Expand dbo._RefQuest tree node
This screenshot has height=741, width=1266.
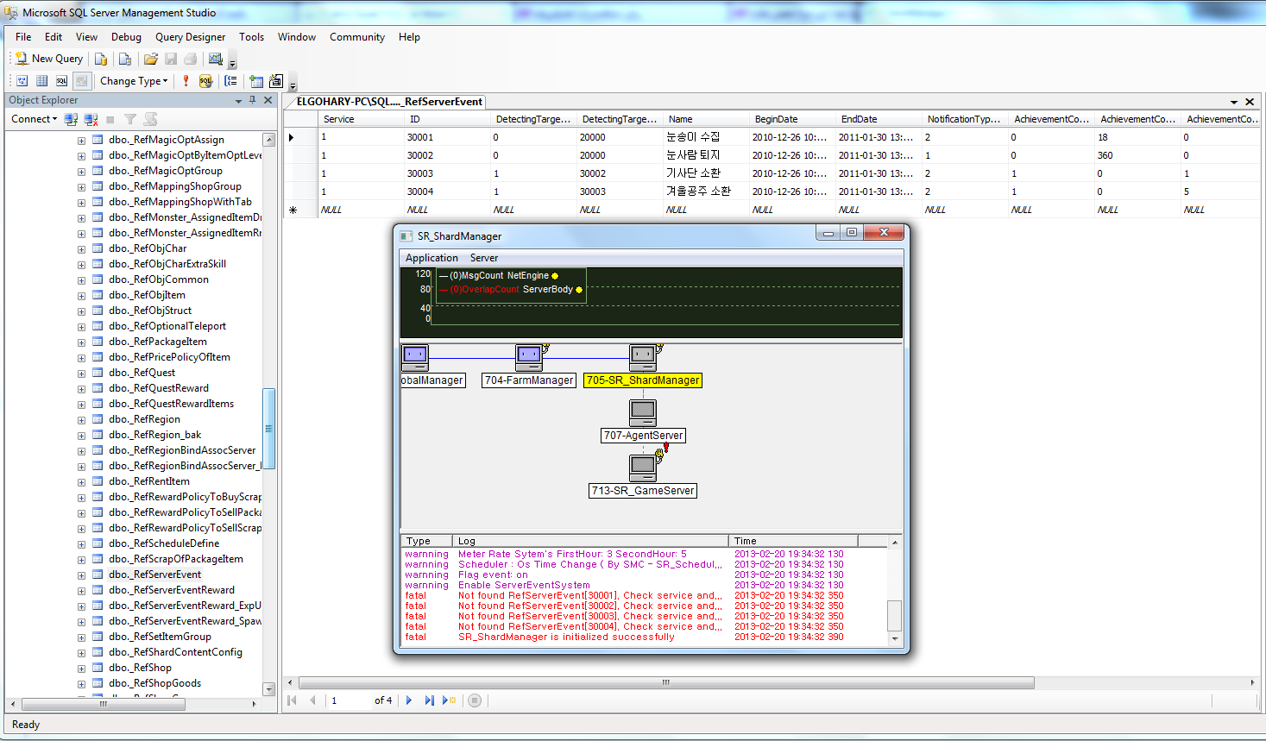81,373
